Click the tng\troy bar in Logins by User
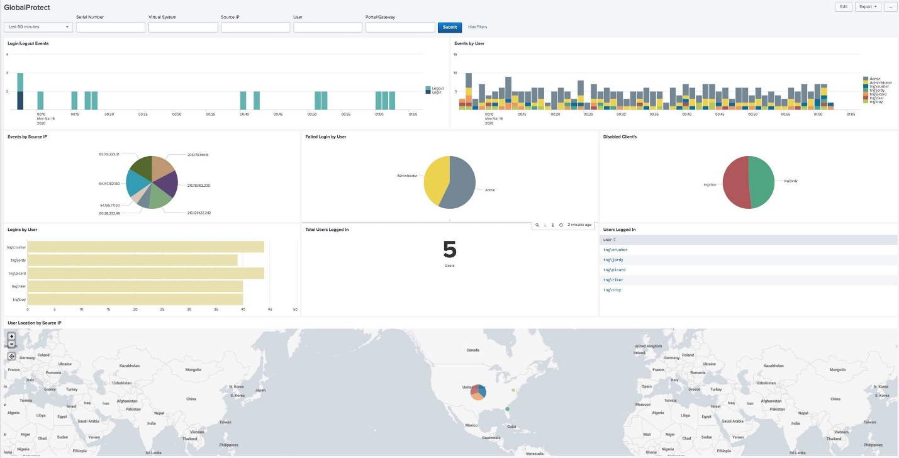This screenshot has height=458, width=899. (135, 299)
